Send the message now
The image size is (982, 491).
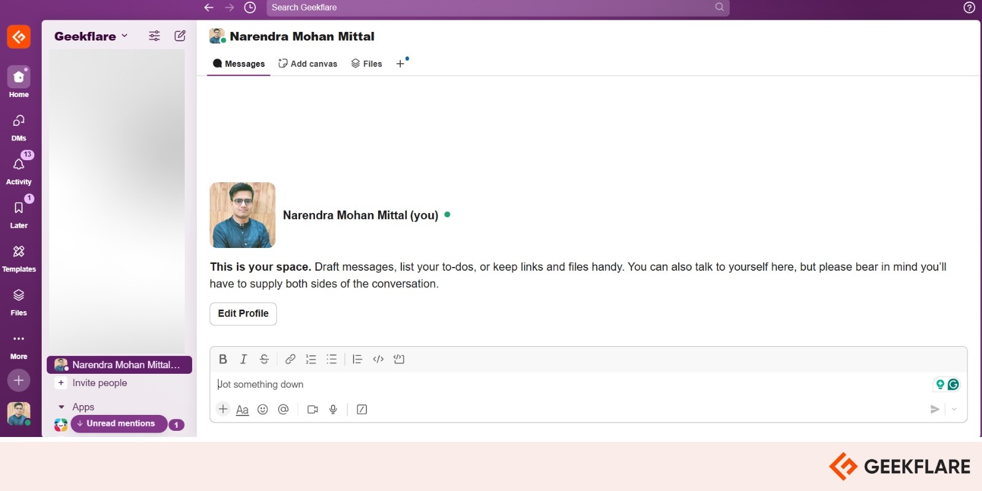tap(935, 409)
